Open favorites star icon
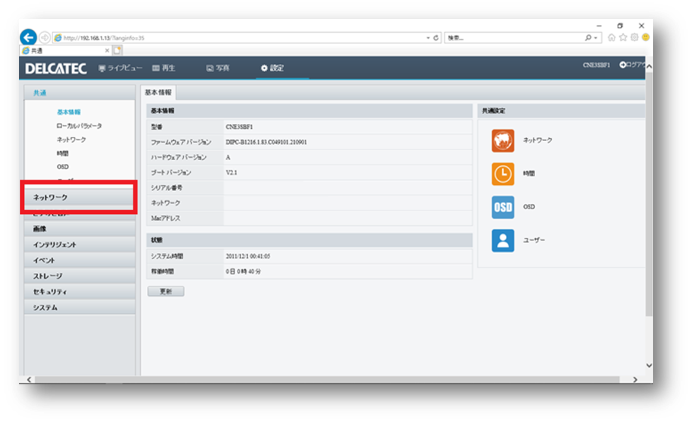The image size is (692, 423). (623, 38)
